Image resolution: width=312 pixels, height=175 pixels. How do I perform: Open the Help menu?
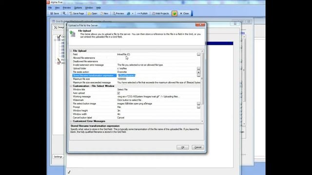click(x=98, y=8)
